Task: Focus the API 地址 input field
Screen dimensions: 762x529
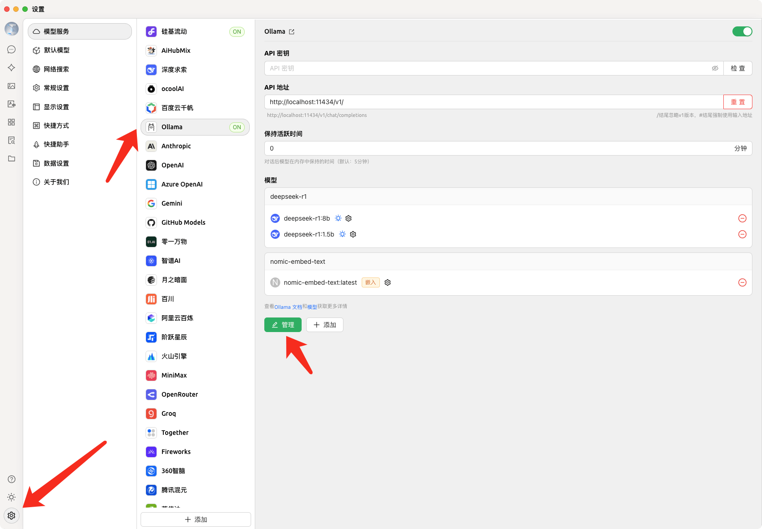Action: tap(494, 102)
